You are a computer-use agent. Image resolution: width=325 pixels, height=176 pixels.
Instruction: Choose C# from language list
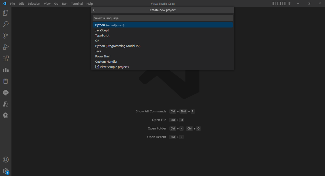(163, 41)
